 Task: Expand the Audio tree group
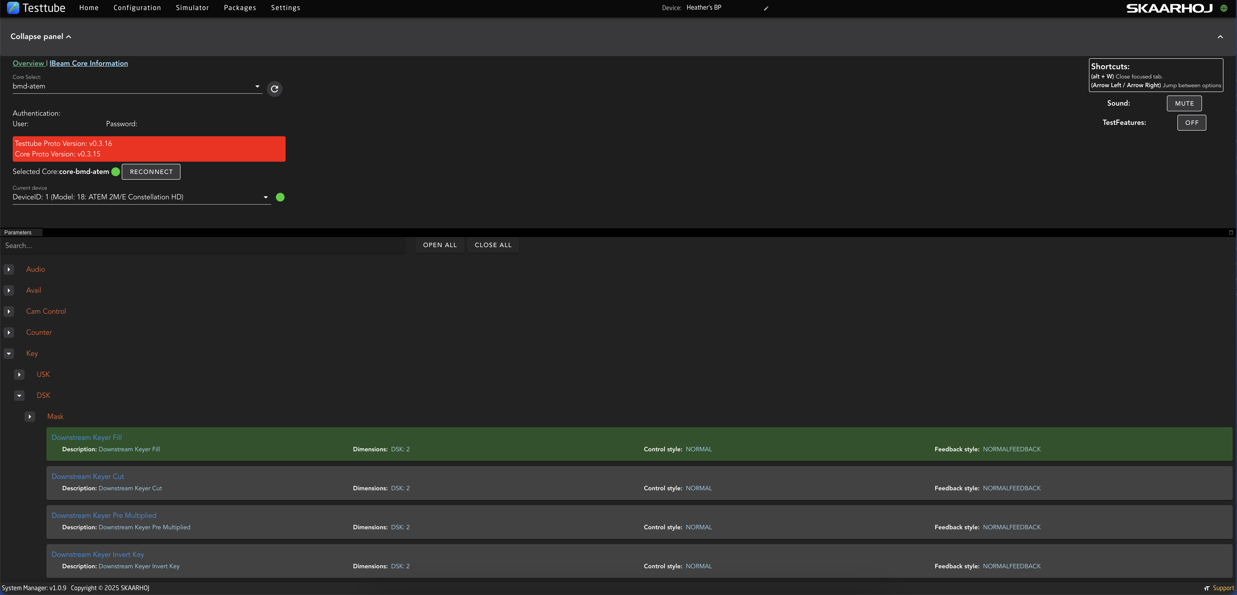9,269
